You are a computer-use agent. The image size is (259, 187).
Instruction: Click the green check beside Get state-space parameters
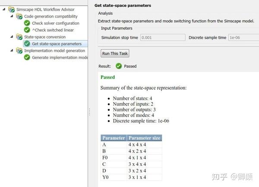(x=27, y=44)
